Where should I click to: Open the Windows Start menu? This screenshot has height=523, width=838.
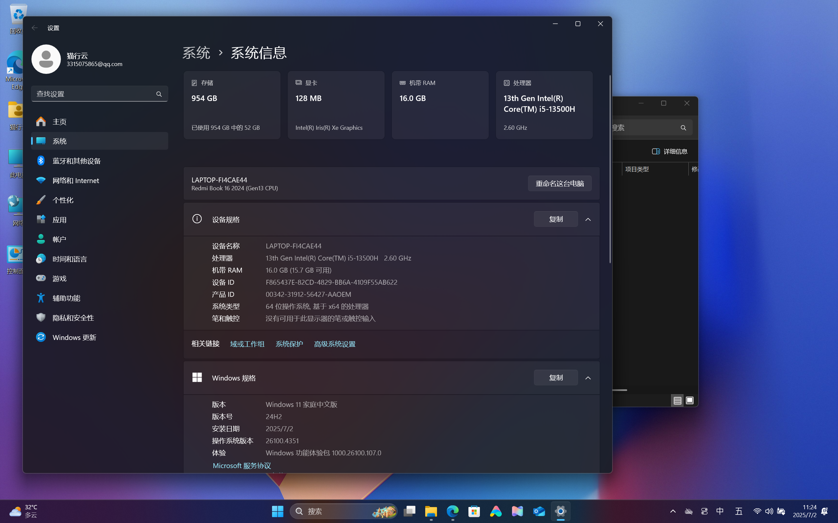[277, 511]
